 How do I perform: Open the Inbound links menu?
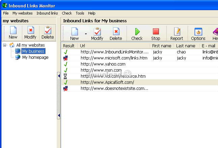[47, 13]
